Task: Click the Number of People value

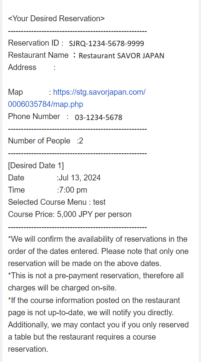Action: pos(81,141)
